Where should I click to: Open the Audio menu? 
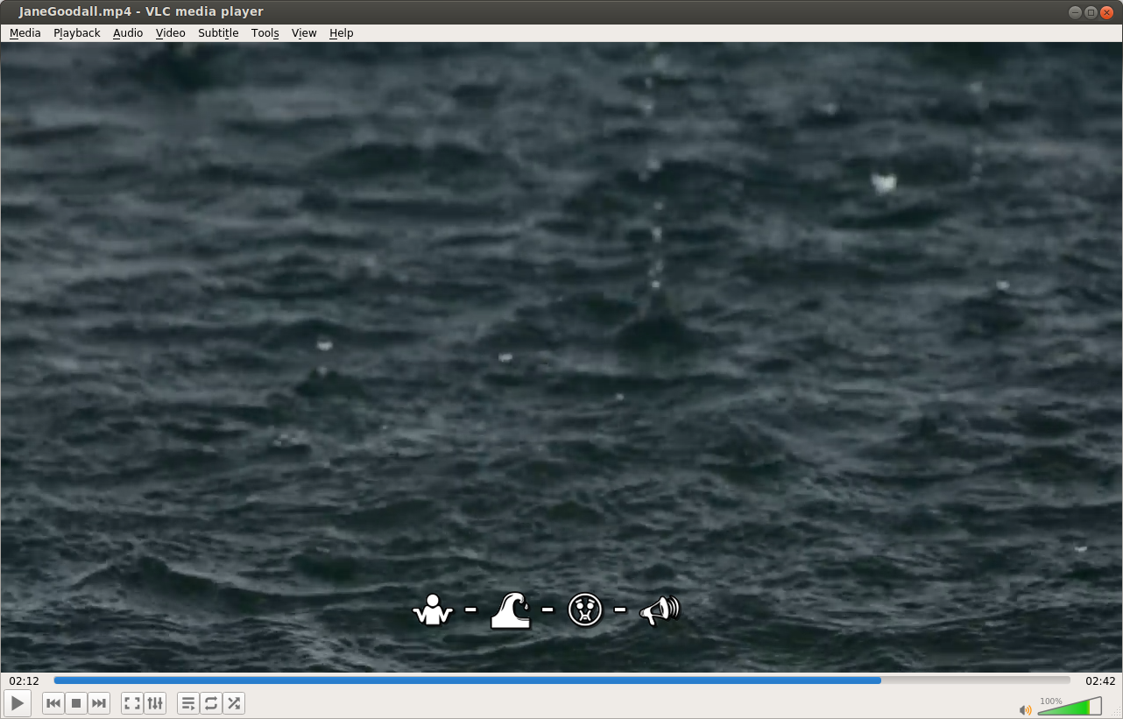tap(128, 33)
